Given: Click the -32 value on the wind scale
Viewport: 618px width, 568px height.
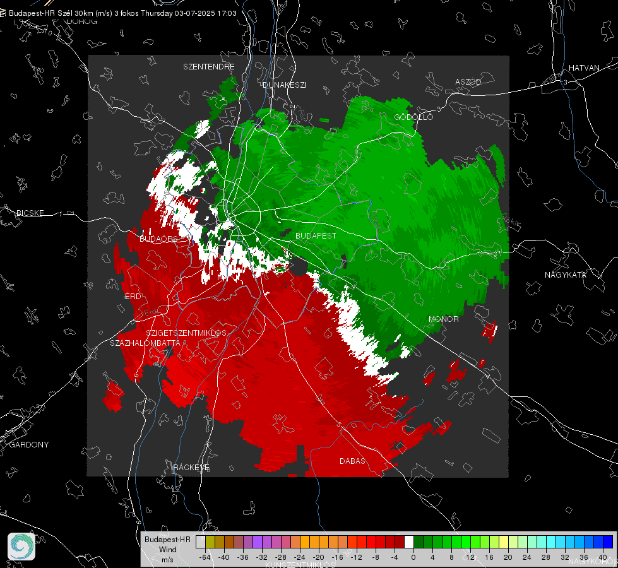Looking at the screenshot, I should click(262, 557).
